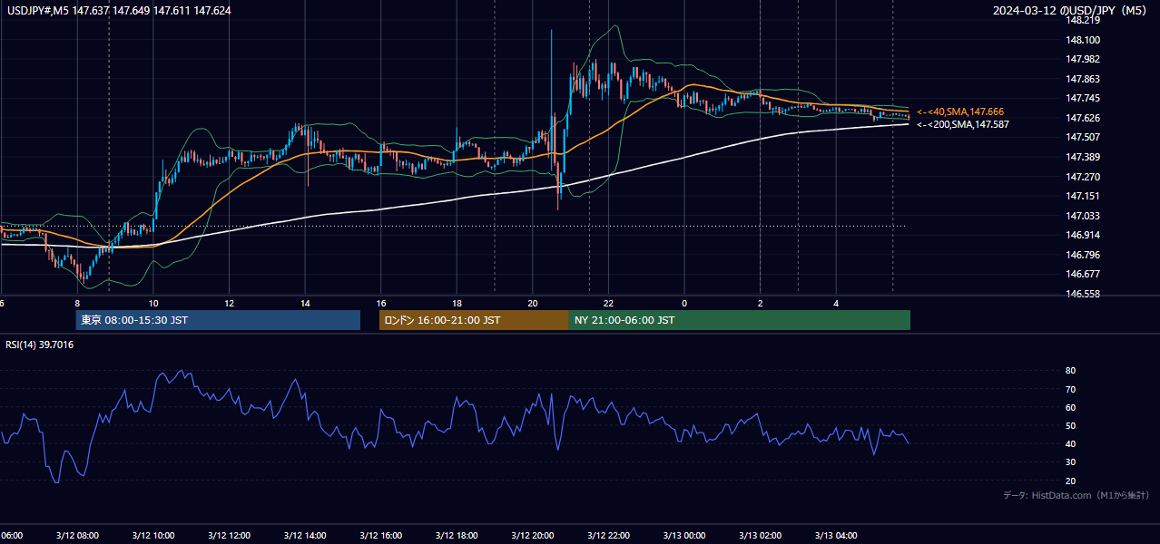Select the 200 SMA 147.587 label
The width and height of the screenshot is (1160, 544).
[962, 124]
